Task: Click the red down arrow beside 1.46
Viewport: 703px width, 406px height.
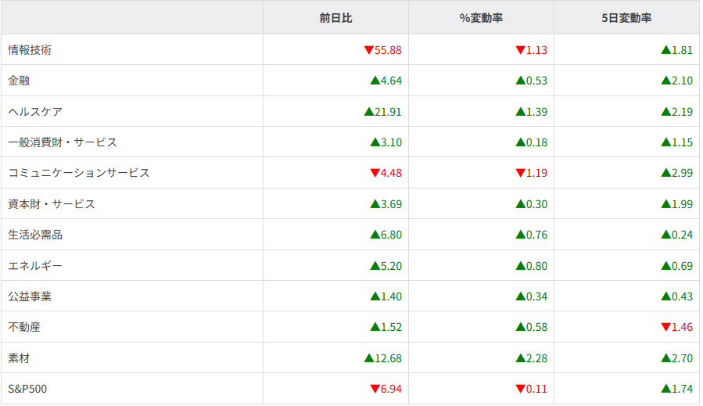Action: click(665, 327)
